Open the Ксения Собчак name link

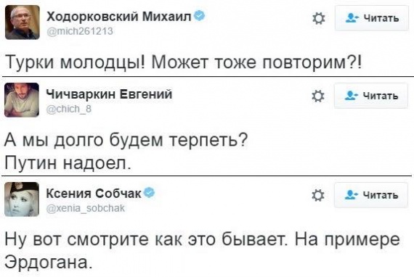click(94, 194)
